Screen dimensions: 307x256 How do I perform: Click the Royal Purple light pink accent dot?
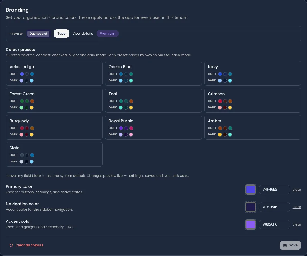pyautogui.click(x=131, y=128)
